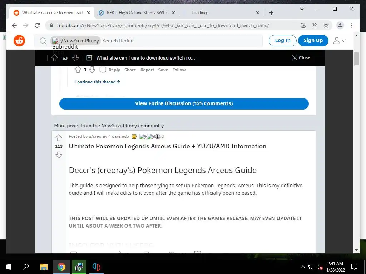Upvote the Pokemon Legends Arceus Guide post
This screenshot has height=274, width=366.
click(x=59, y=138)
